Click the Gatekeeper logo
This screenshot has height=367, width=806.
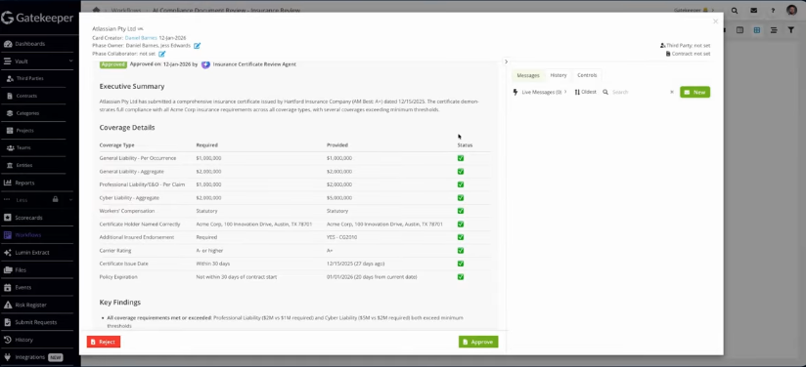(37, 18)
